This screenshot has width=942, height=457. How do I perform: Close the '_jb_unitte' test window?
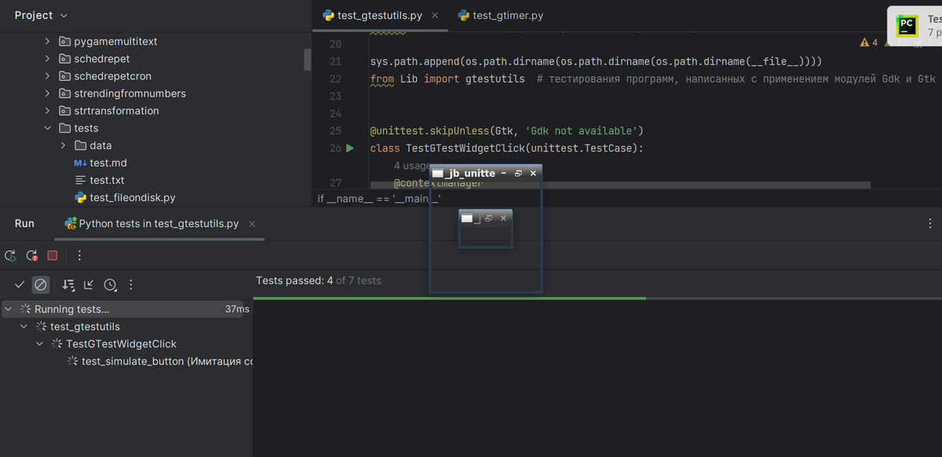[x=533, y=173]
